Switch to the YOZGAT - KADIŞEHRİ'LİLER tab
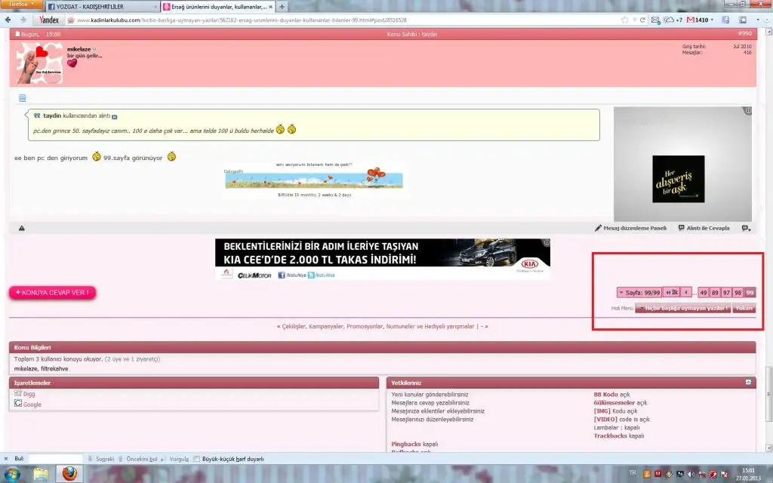The image size is (773, 483). pyautogui.click(x=98, y=6)
